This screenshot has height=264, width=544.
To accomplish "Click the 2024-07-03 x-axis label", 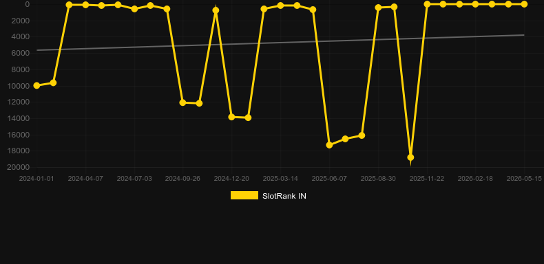I will (x=134, y=179).
